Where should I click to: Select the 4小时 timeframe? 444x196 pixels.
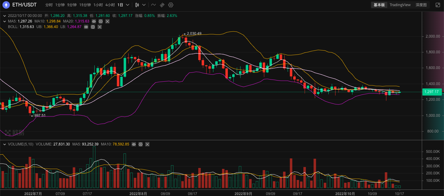(110, 5)
